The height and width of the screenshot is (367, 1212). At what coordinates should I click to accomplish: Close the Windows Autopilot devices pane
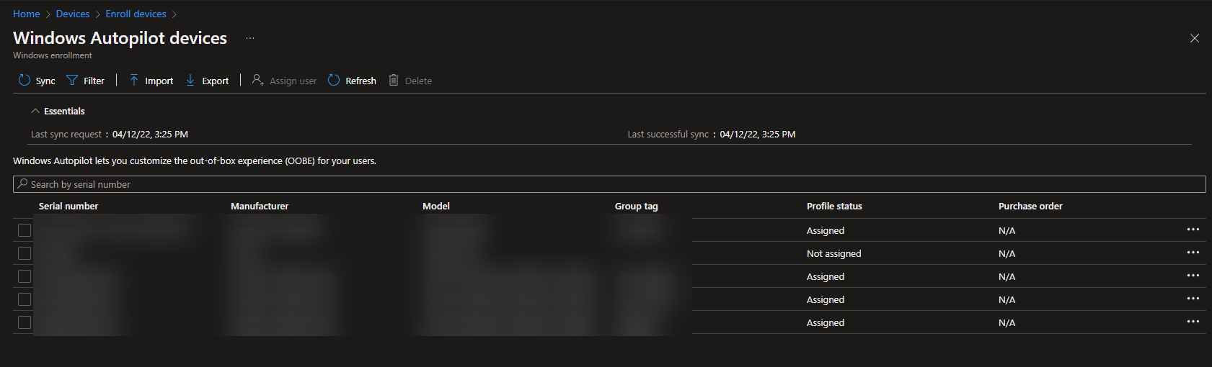pyautogui.click(x=1195, y=38)
